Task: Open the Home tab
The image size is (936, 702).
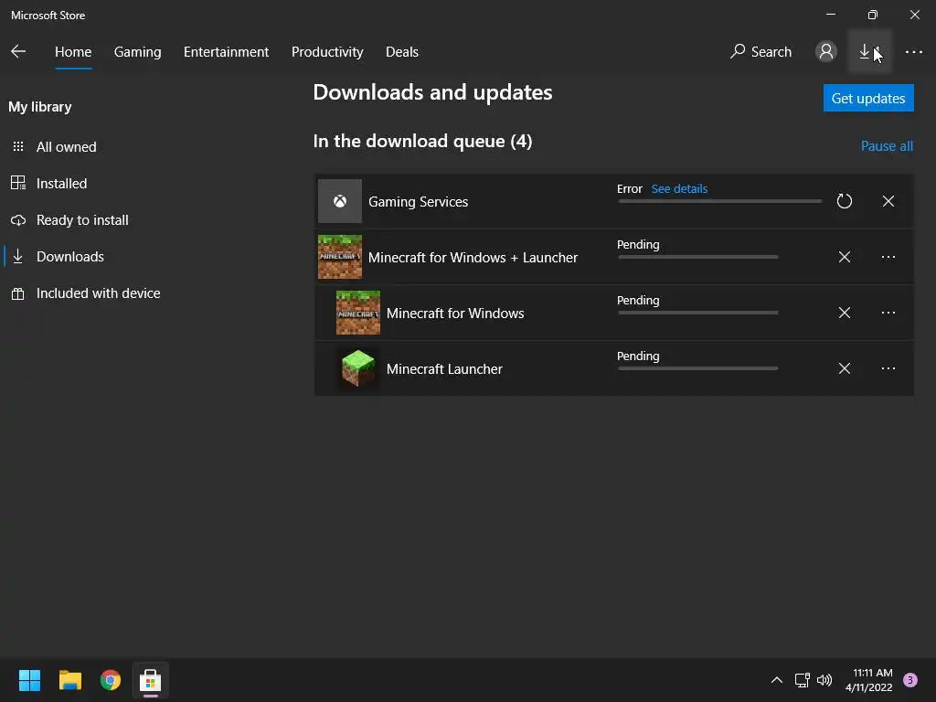Action: click(73, 52)
